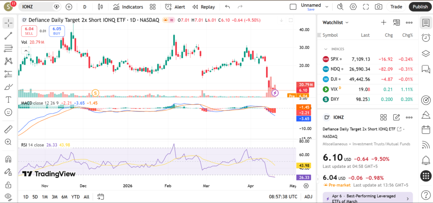Click the Publish button
Image resolution: width=433 pixels, height=203 pixels.
420,7
